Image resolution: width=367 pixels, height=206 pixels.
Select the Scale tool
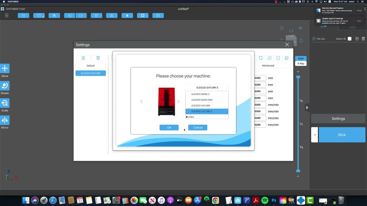pos(5,103)
